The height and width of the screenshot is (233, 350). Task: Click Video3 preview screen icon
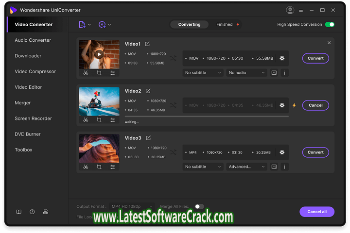pyautogui.click(x=274, y=167)
